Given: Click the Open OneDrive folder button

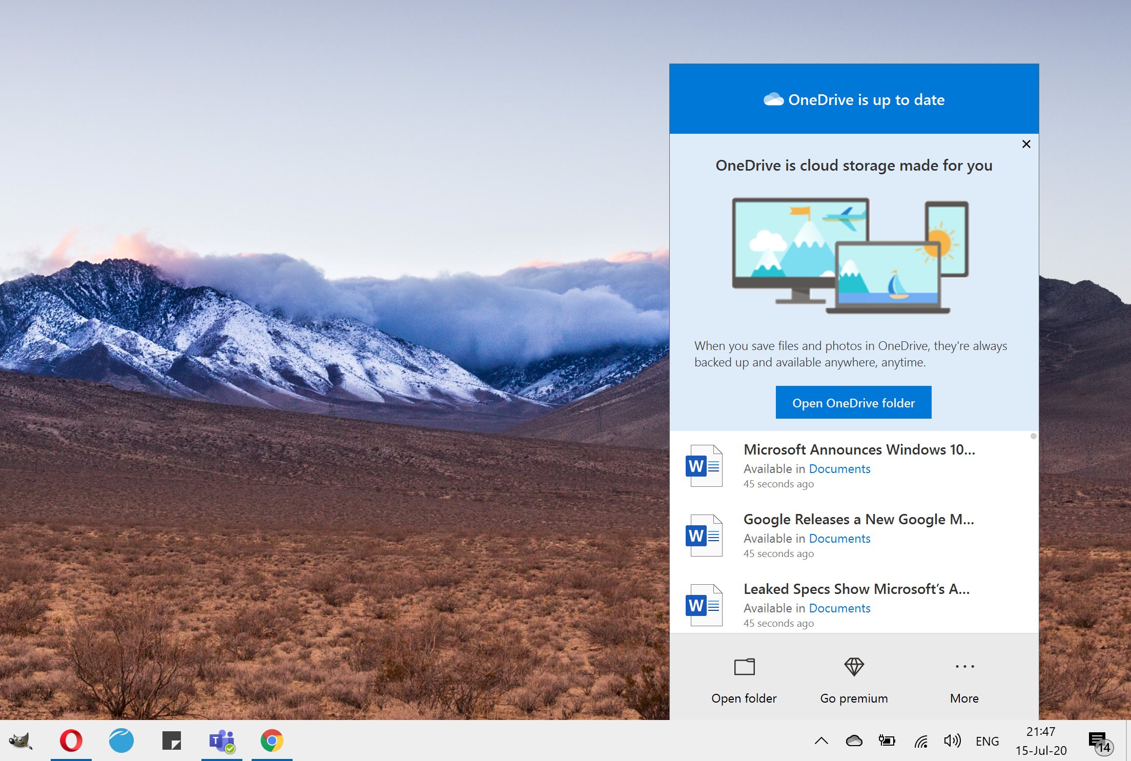Looking at the screenshot, I should click(x=853, y=403).
